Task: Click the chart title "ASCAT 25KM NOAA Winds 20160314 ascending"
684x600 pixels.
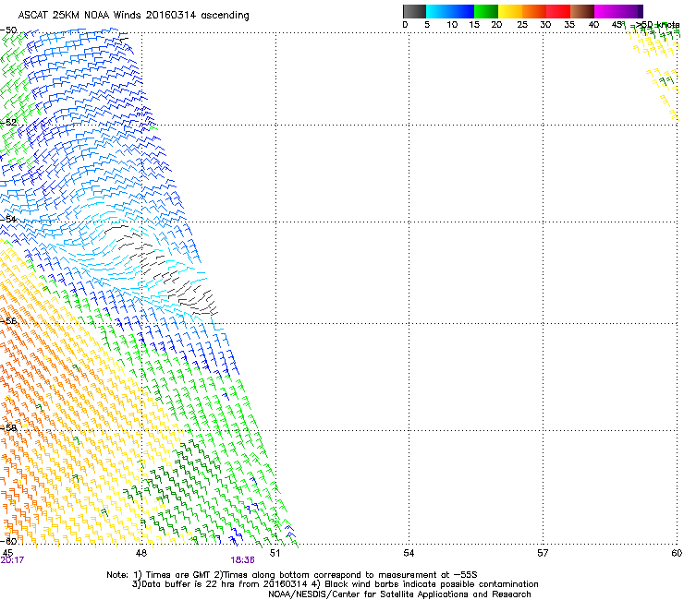Action: pos(133,16)
